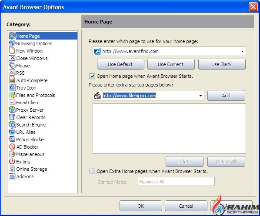260x216 pixels.
Task: Click the Clear Records trash bin icon
Action: click(12, 117)
